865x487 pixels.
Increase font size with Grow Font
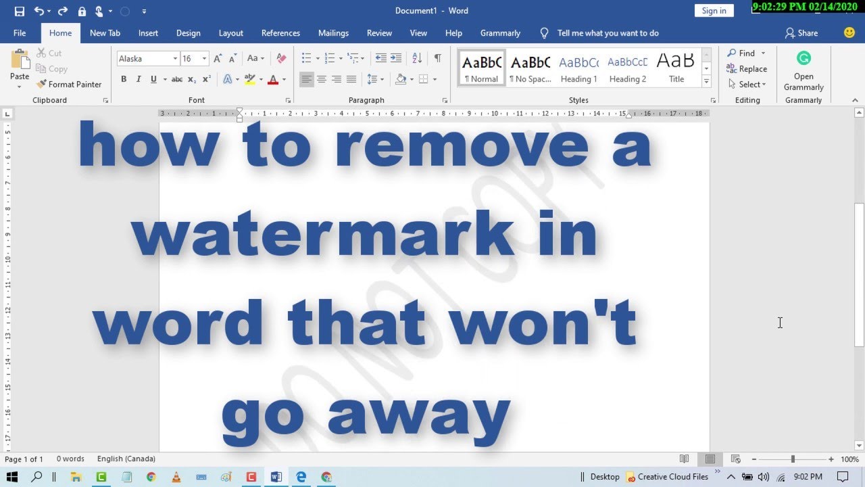[x=218, y=59]
